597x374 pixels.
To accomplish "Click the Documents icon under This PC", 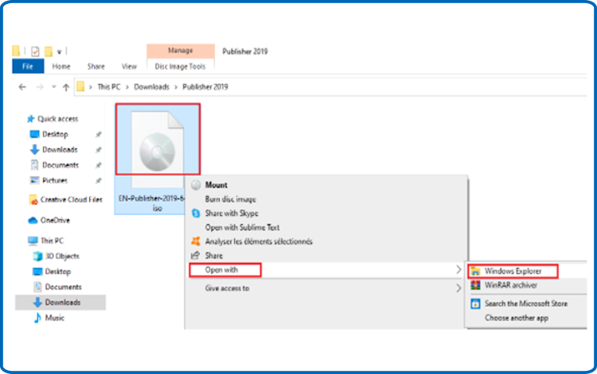I will pyautogui.click(x=37, y=287).
